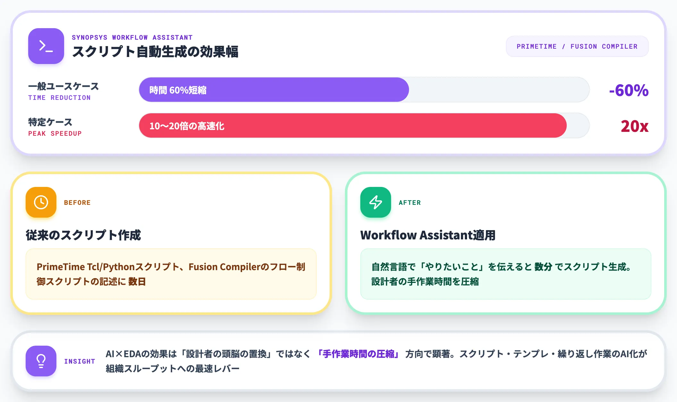677x402 pixels.
Task: Click the AFTER label
Action: 410,203
